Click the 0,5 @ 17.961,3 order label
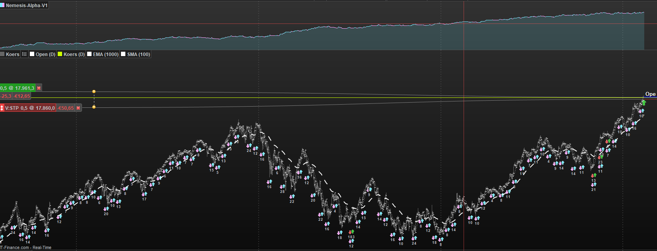 tap(18, 88)
